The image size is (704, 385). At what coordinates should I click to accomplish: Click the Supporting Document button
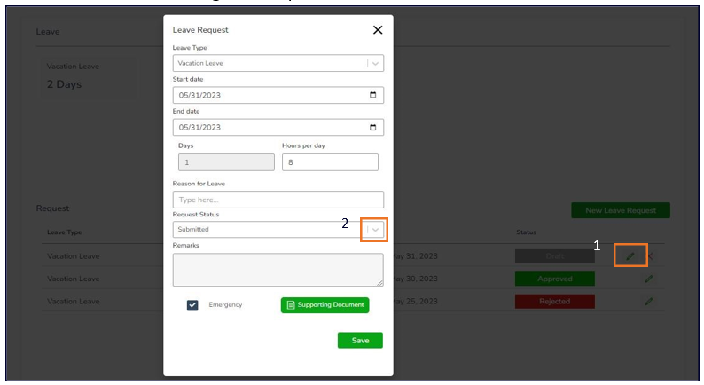(325, 305)
